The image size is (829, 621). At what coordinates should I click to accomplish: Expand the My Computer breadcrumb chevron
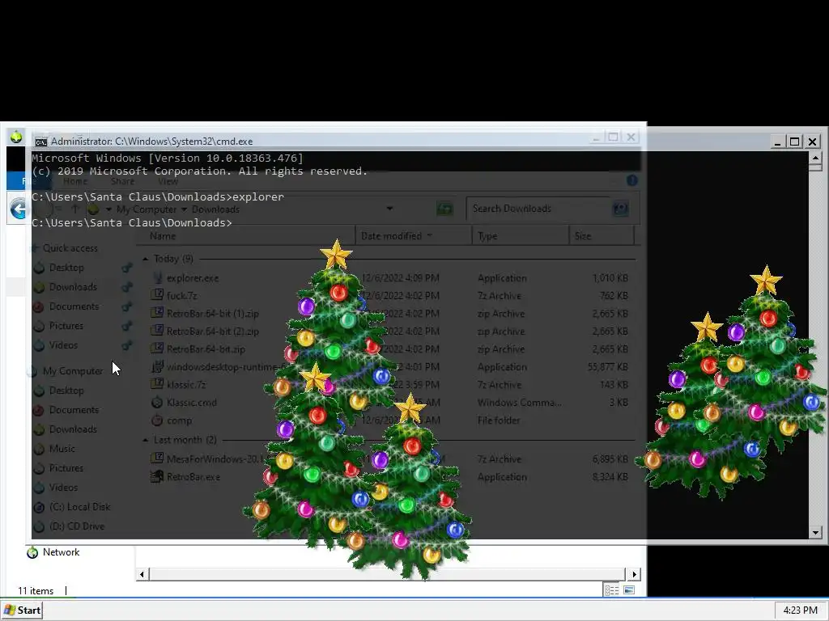coord(184,209)
